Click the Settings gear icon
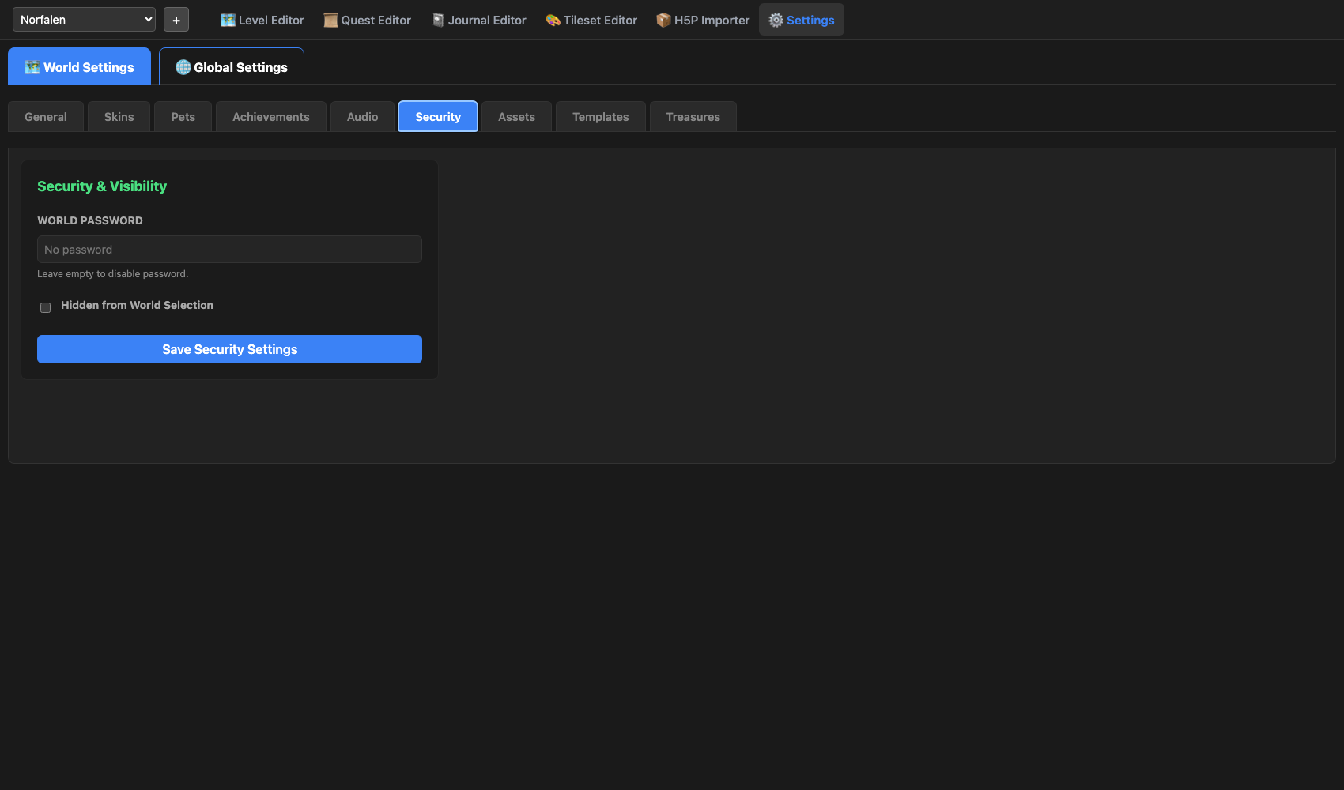This screenshot has width=1344, height=790. (776, 21)
